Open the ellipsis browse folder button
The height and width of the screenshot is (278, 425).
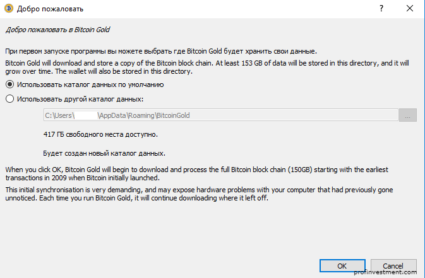tap(408, 115)
